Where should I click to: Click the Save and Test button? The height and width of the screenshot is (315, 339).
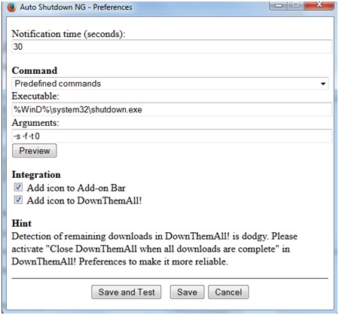point(127,292)
